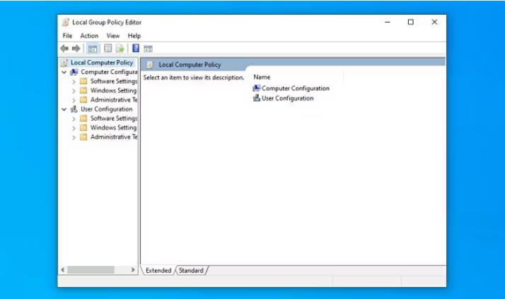Collapse the User Configuration tree node
Viewport: 505px width, 299px height.
[64, 110]
